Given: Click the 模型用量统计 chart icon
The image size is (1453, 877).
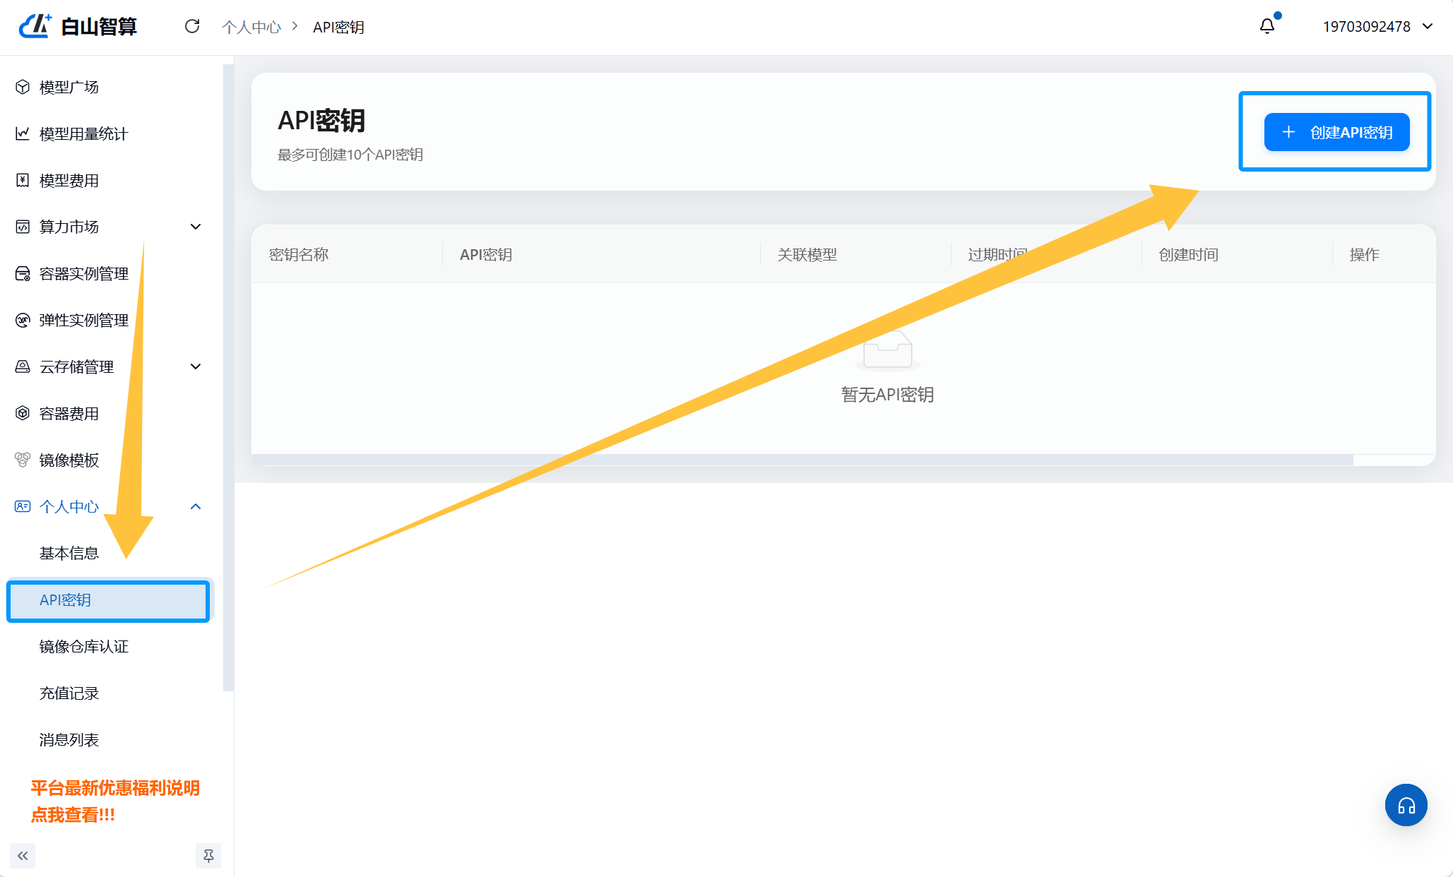Looking at the screenshot, I should (x=23, y=133).
